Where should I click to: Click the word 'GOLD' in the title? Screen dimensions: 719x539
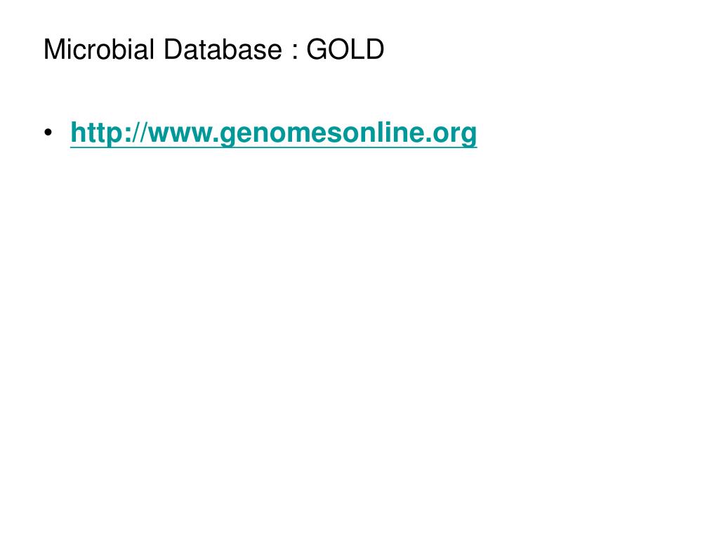[345, 49]
